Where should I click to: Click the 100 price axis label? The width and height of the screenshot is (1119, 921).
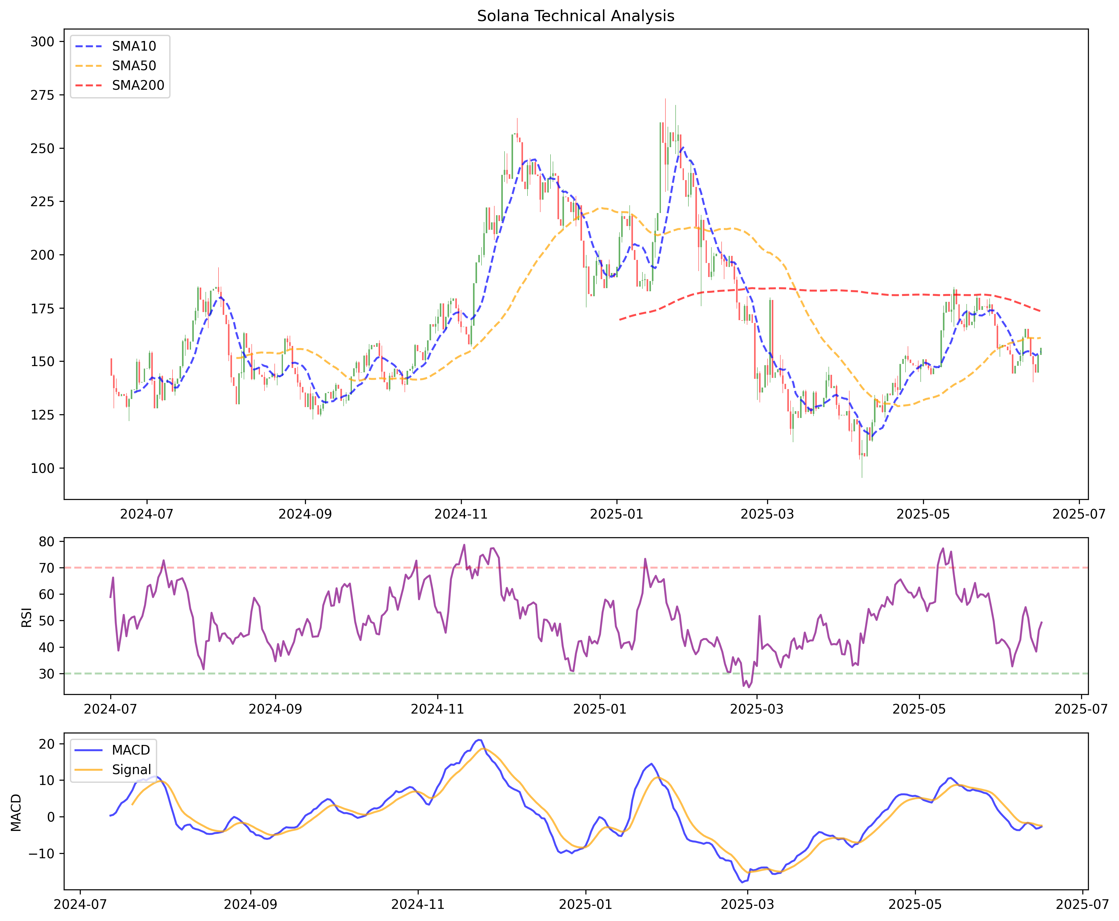pos(43,469)
